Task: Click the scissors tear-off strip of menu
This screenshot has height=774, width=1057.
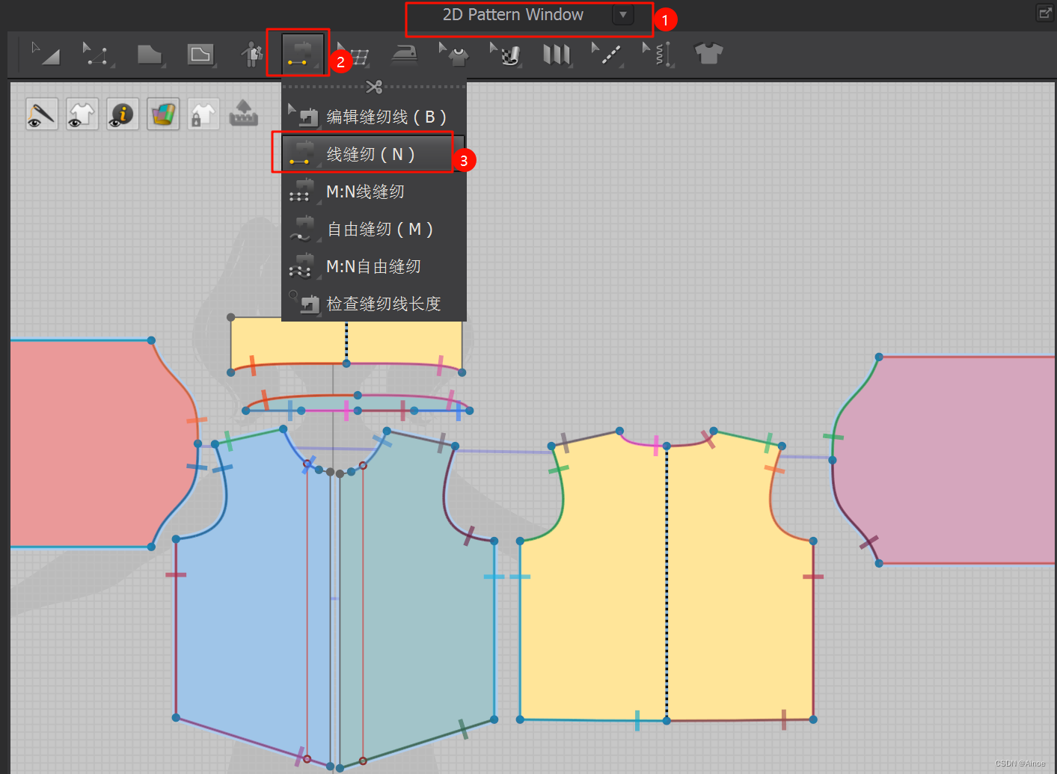Action: tap(374, 87)
